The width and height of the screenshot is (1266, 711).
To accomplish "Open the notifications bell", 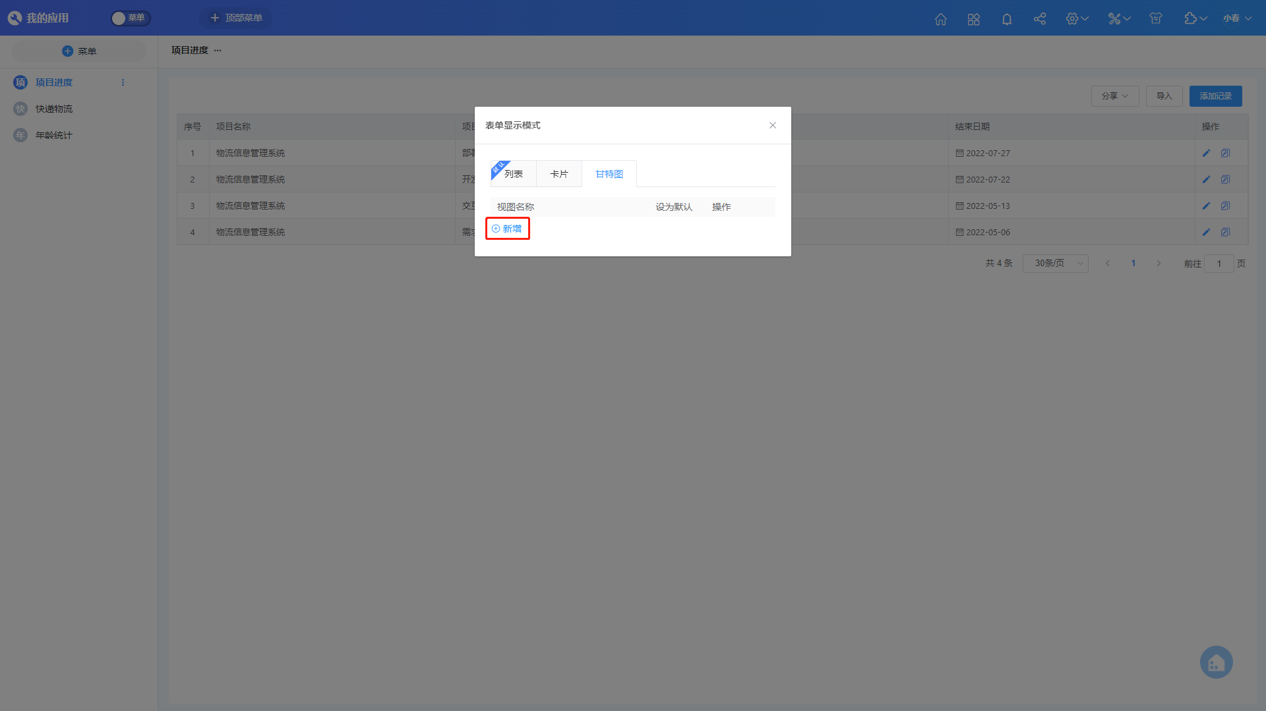I will [x=1007, y=18].
